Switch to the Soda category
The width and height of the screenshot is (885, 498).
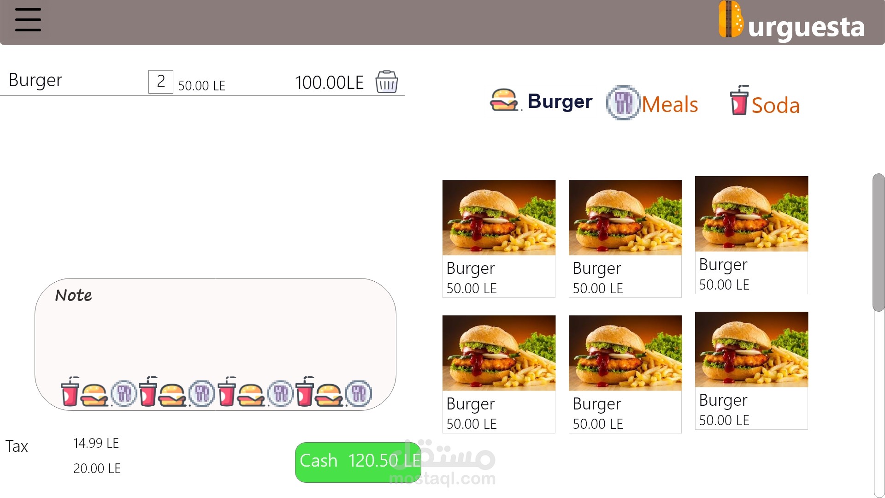pos(775,106)
